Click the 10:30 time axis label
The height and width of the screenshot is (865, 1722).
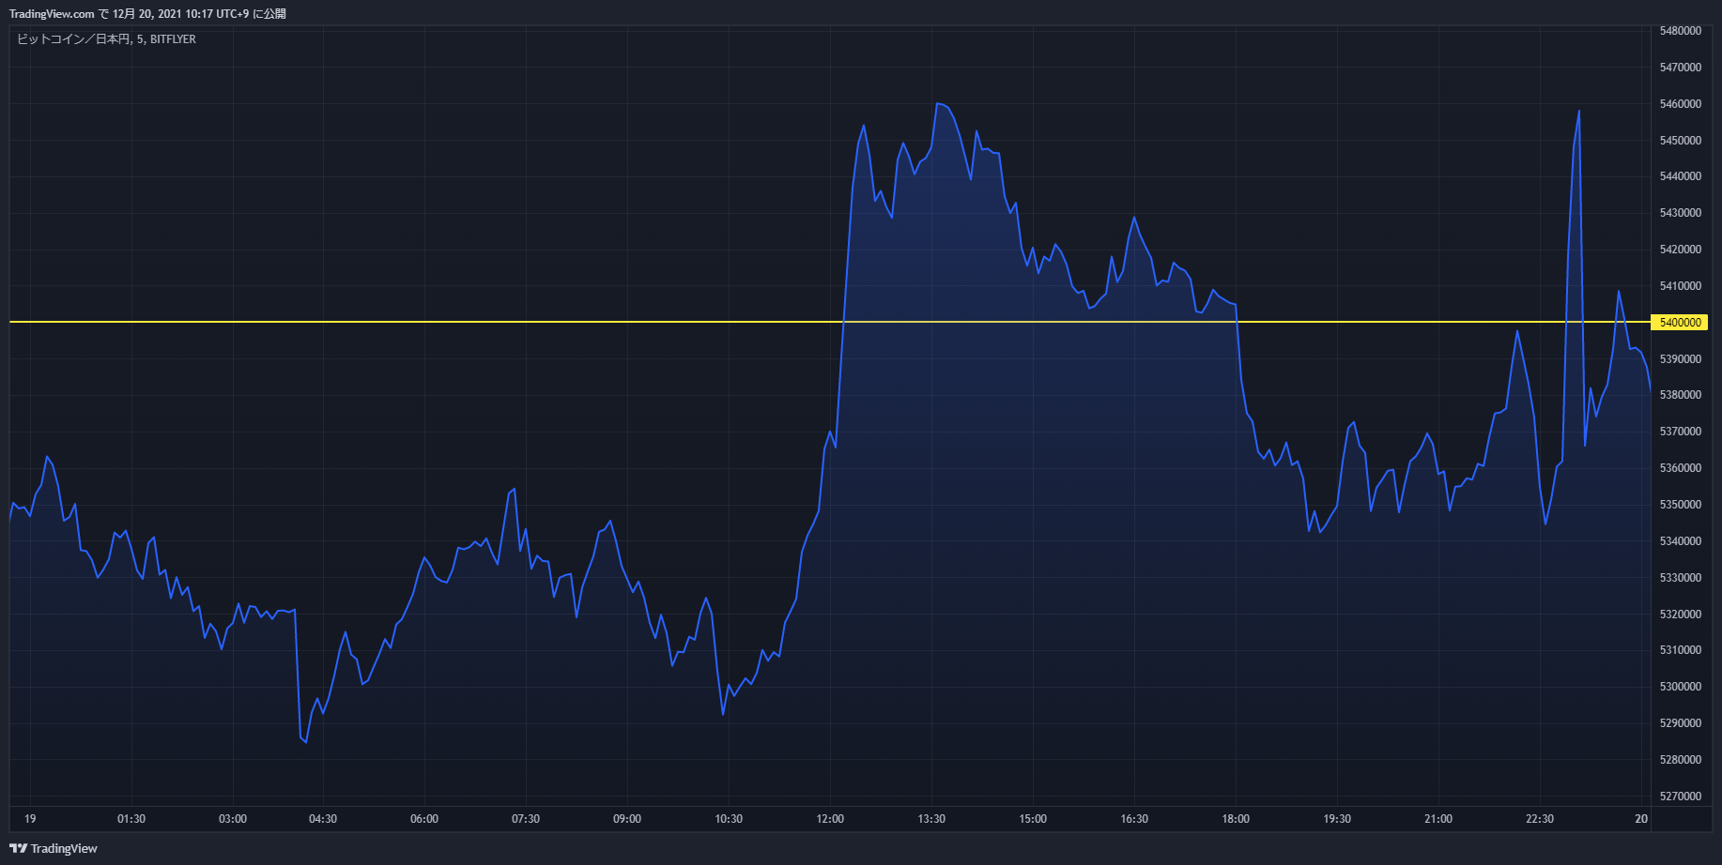[x=729, y=819]
